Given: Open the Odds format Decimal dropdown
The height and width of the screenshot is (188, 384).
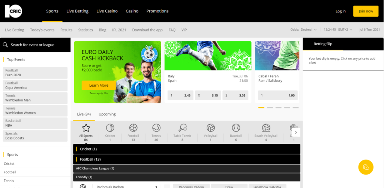Looking at the screenshot, I should click(308, 30).
